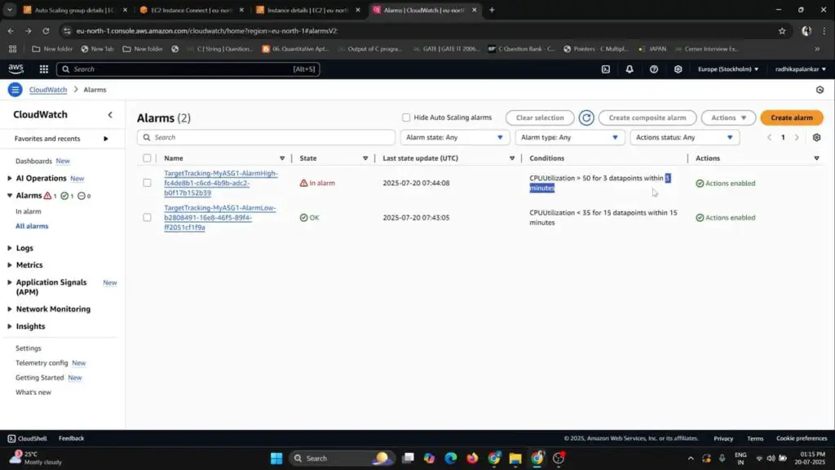Open CloudShell icon in footer
This screenshot has height=470, width=835.
tap(11, 438)
